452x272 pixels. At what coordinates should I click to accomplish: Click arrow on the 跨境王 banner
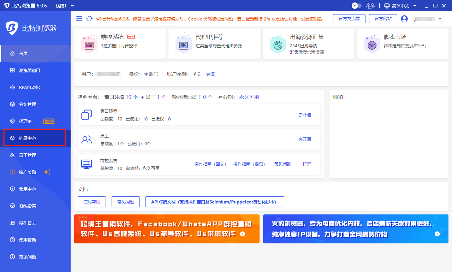coord(242,234)
